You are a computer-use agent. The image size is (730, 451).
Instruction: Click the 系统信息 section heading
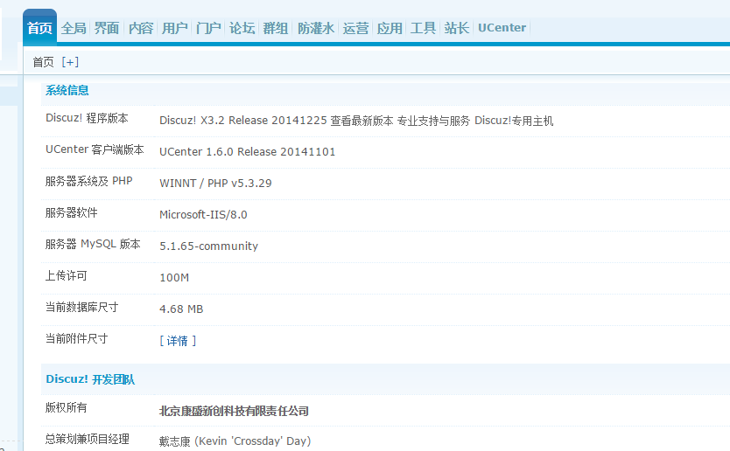pos(67,90)
